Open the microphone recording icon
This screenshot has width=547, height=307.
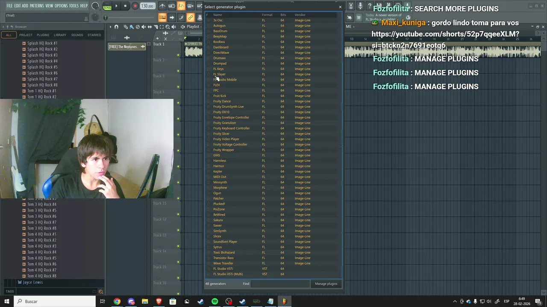click(360, 6)
